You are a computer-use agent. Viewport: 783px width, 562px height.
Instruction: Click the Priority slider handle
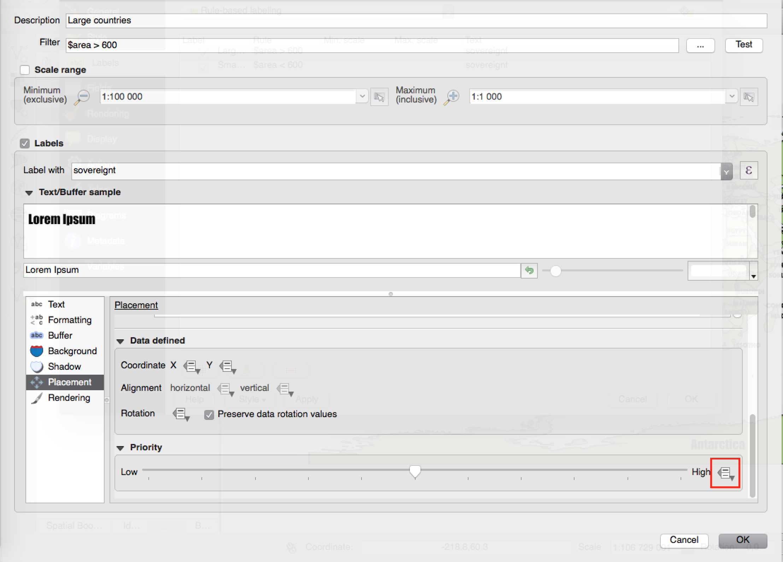coord(415,471)
